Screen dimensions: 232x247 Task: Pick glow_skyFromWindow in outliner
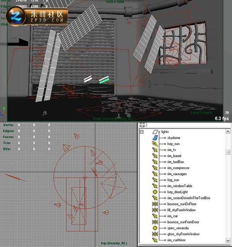(x=183, y=234)
